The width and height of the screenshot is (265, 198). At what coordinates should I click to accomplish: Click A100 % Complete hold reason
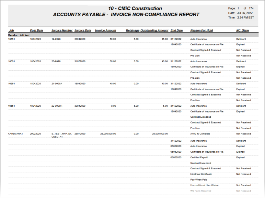click(200, 134)
